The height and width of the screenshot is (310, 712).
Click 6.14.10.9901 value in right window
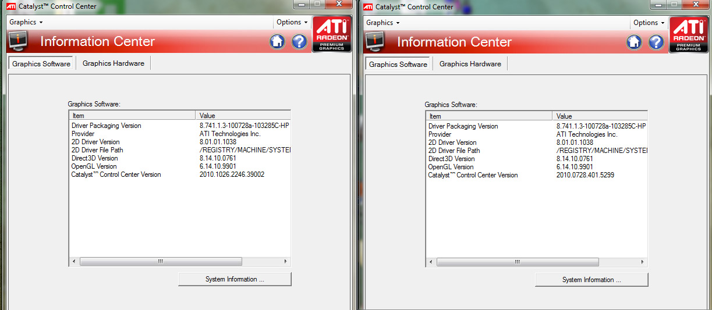575,167
